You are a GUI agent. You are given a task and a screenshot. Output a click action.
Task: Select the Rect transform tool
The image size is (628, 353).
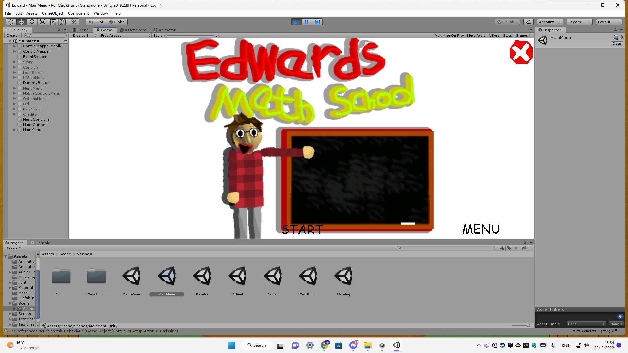click(x=53, y=22)
